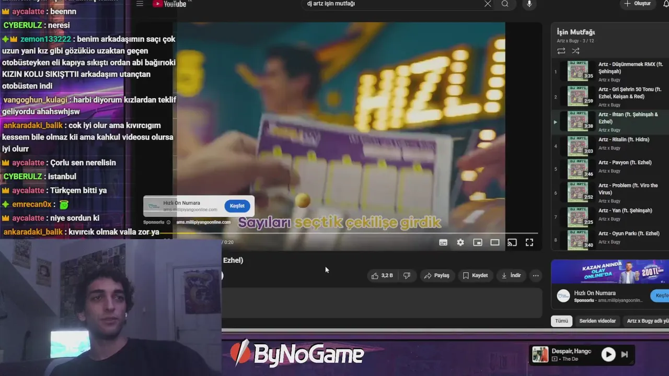Click Keşfet on the video ad overlay

(237, 206)
